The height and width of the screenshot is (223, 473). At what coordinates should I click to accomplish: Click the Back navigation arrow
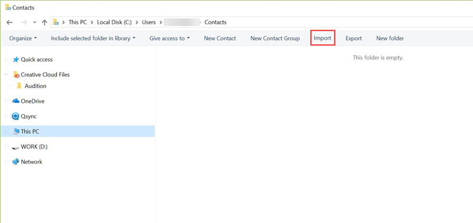(9, 22)
